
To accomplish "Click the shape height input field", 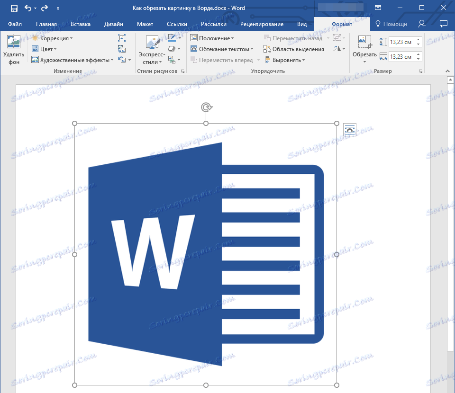I will pyautogui.click(x=402, y=42).
